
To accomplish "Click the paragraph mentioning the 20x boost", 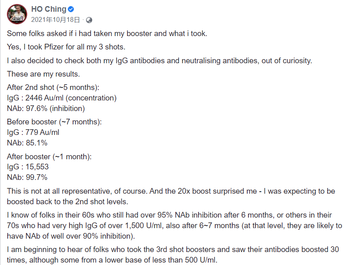I will (x=171, y=196).
